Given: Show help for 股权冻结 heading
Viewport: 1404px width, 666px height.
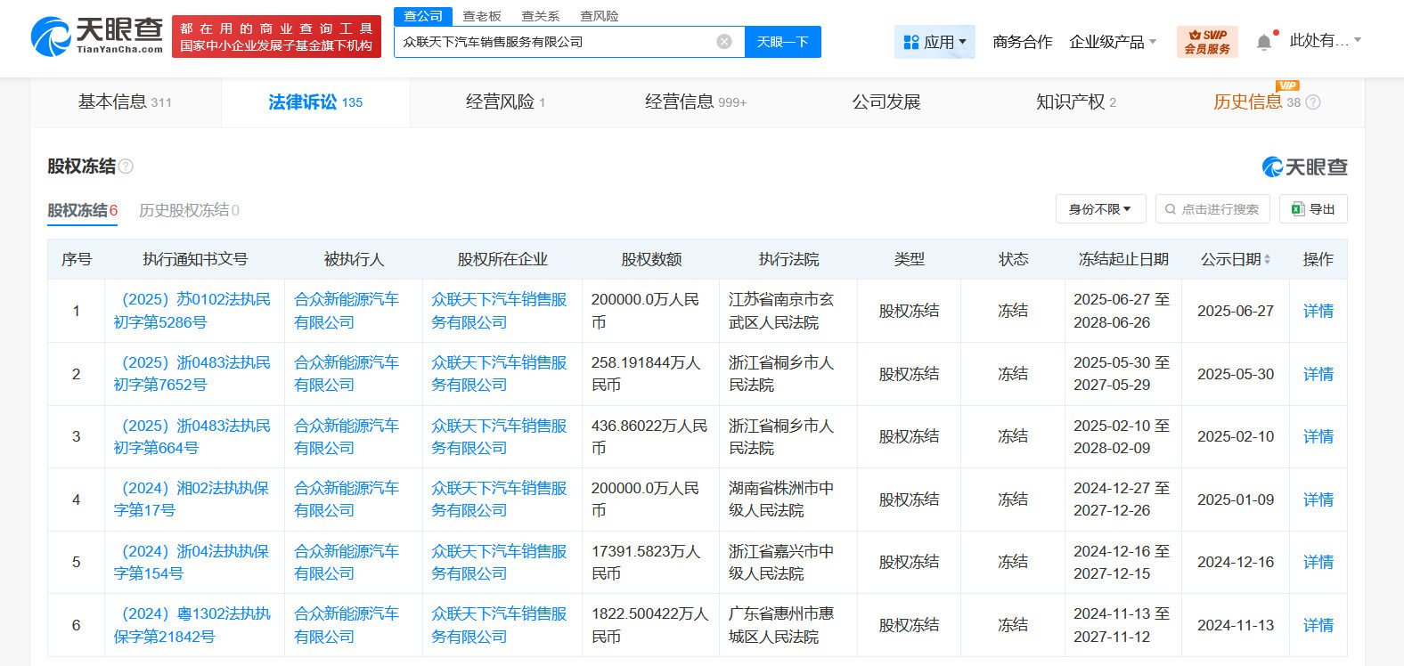Looking at the screenshot, I should [x=127, y=166].
